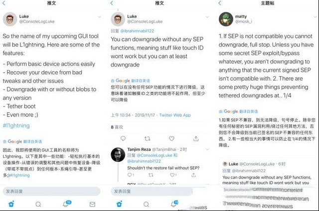Image resolution: width=319 pixels, height=211 pixels.
Task: Tap the reply icon under Luke's downgrade tweet
Action: [x=123, y=138]
